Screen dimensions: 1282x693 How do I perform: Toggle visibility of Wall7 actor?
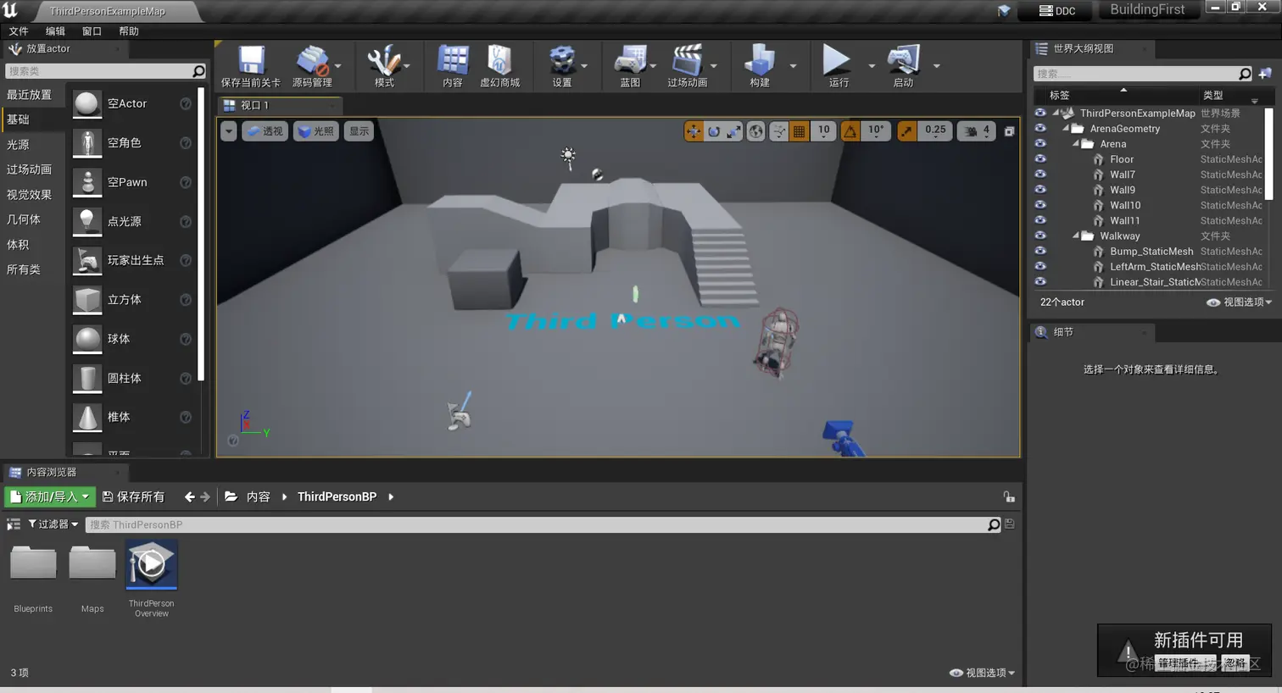click(x=1040, y=174)
